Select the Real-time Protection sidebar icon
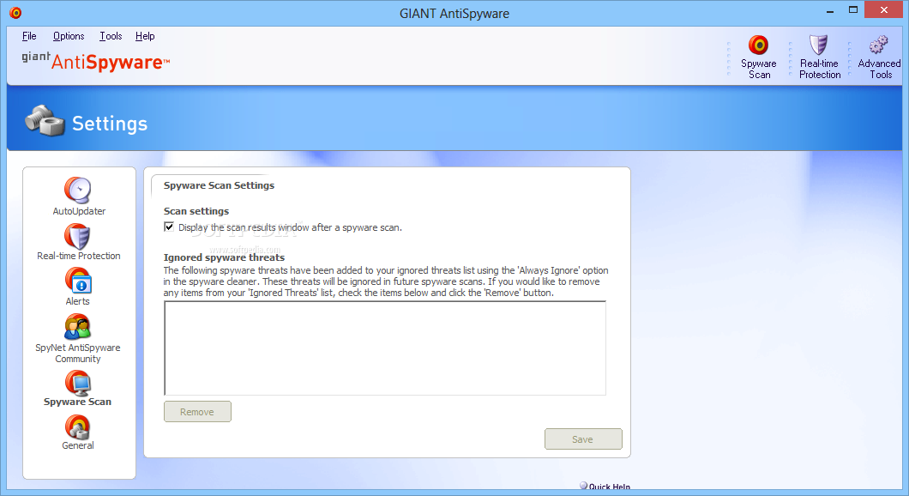 click(78, 236)
